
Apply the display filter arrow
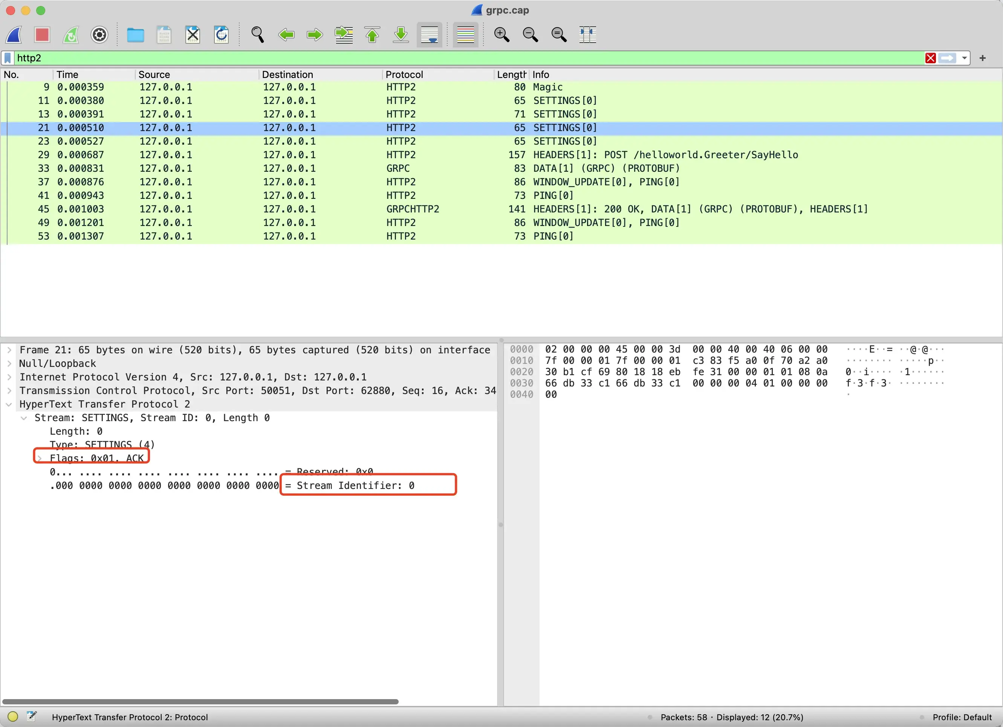click(947, 58)
